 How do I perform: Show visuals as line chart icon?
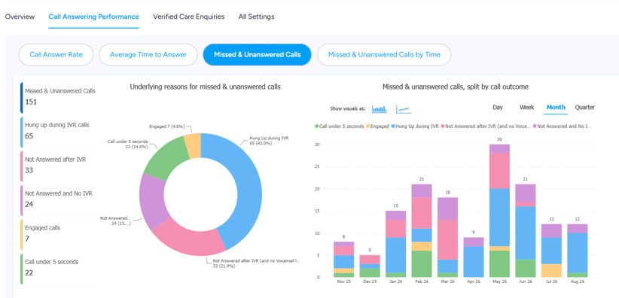[x=404, y=109]
